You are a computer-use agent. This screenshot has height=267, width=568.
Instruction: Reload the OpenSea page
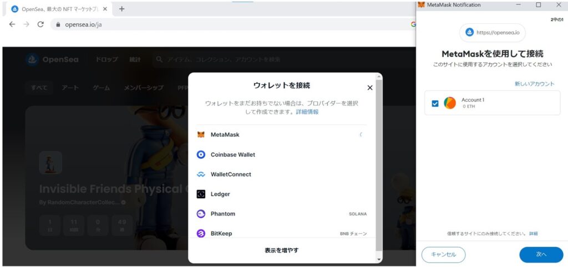tap(40, 24)
